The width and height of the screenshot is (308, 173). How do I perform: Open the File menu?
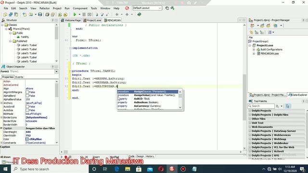click(x=6, y=8)
